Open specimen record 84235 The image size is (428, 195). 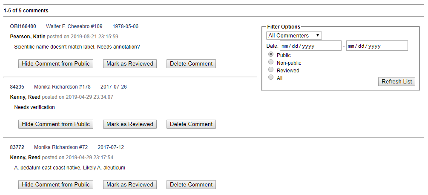point(17,87)
